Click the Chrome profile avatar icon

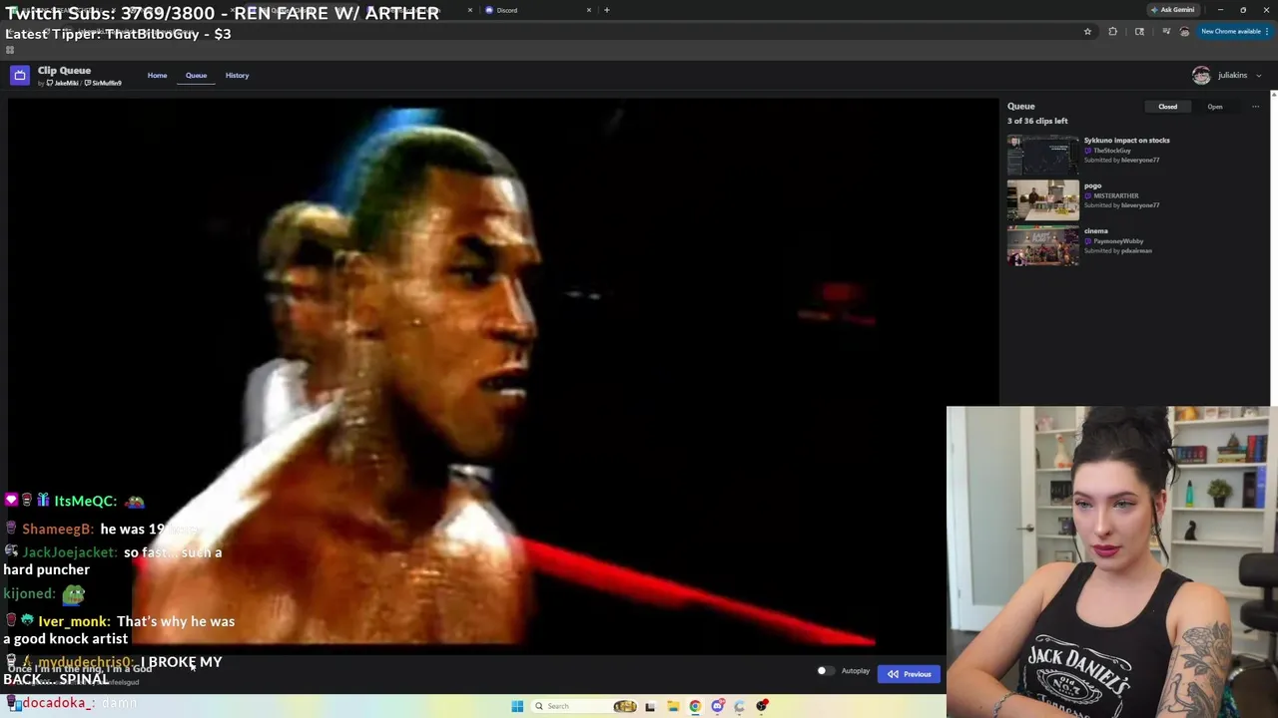tap(1184, 32)
